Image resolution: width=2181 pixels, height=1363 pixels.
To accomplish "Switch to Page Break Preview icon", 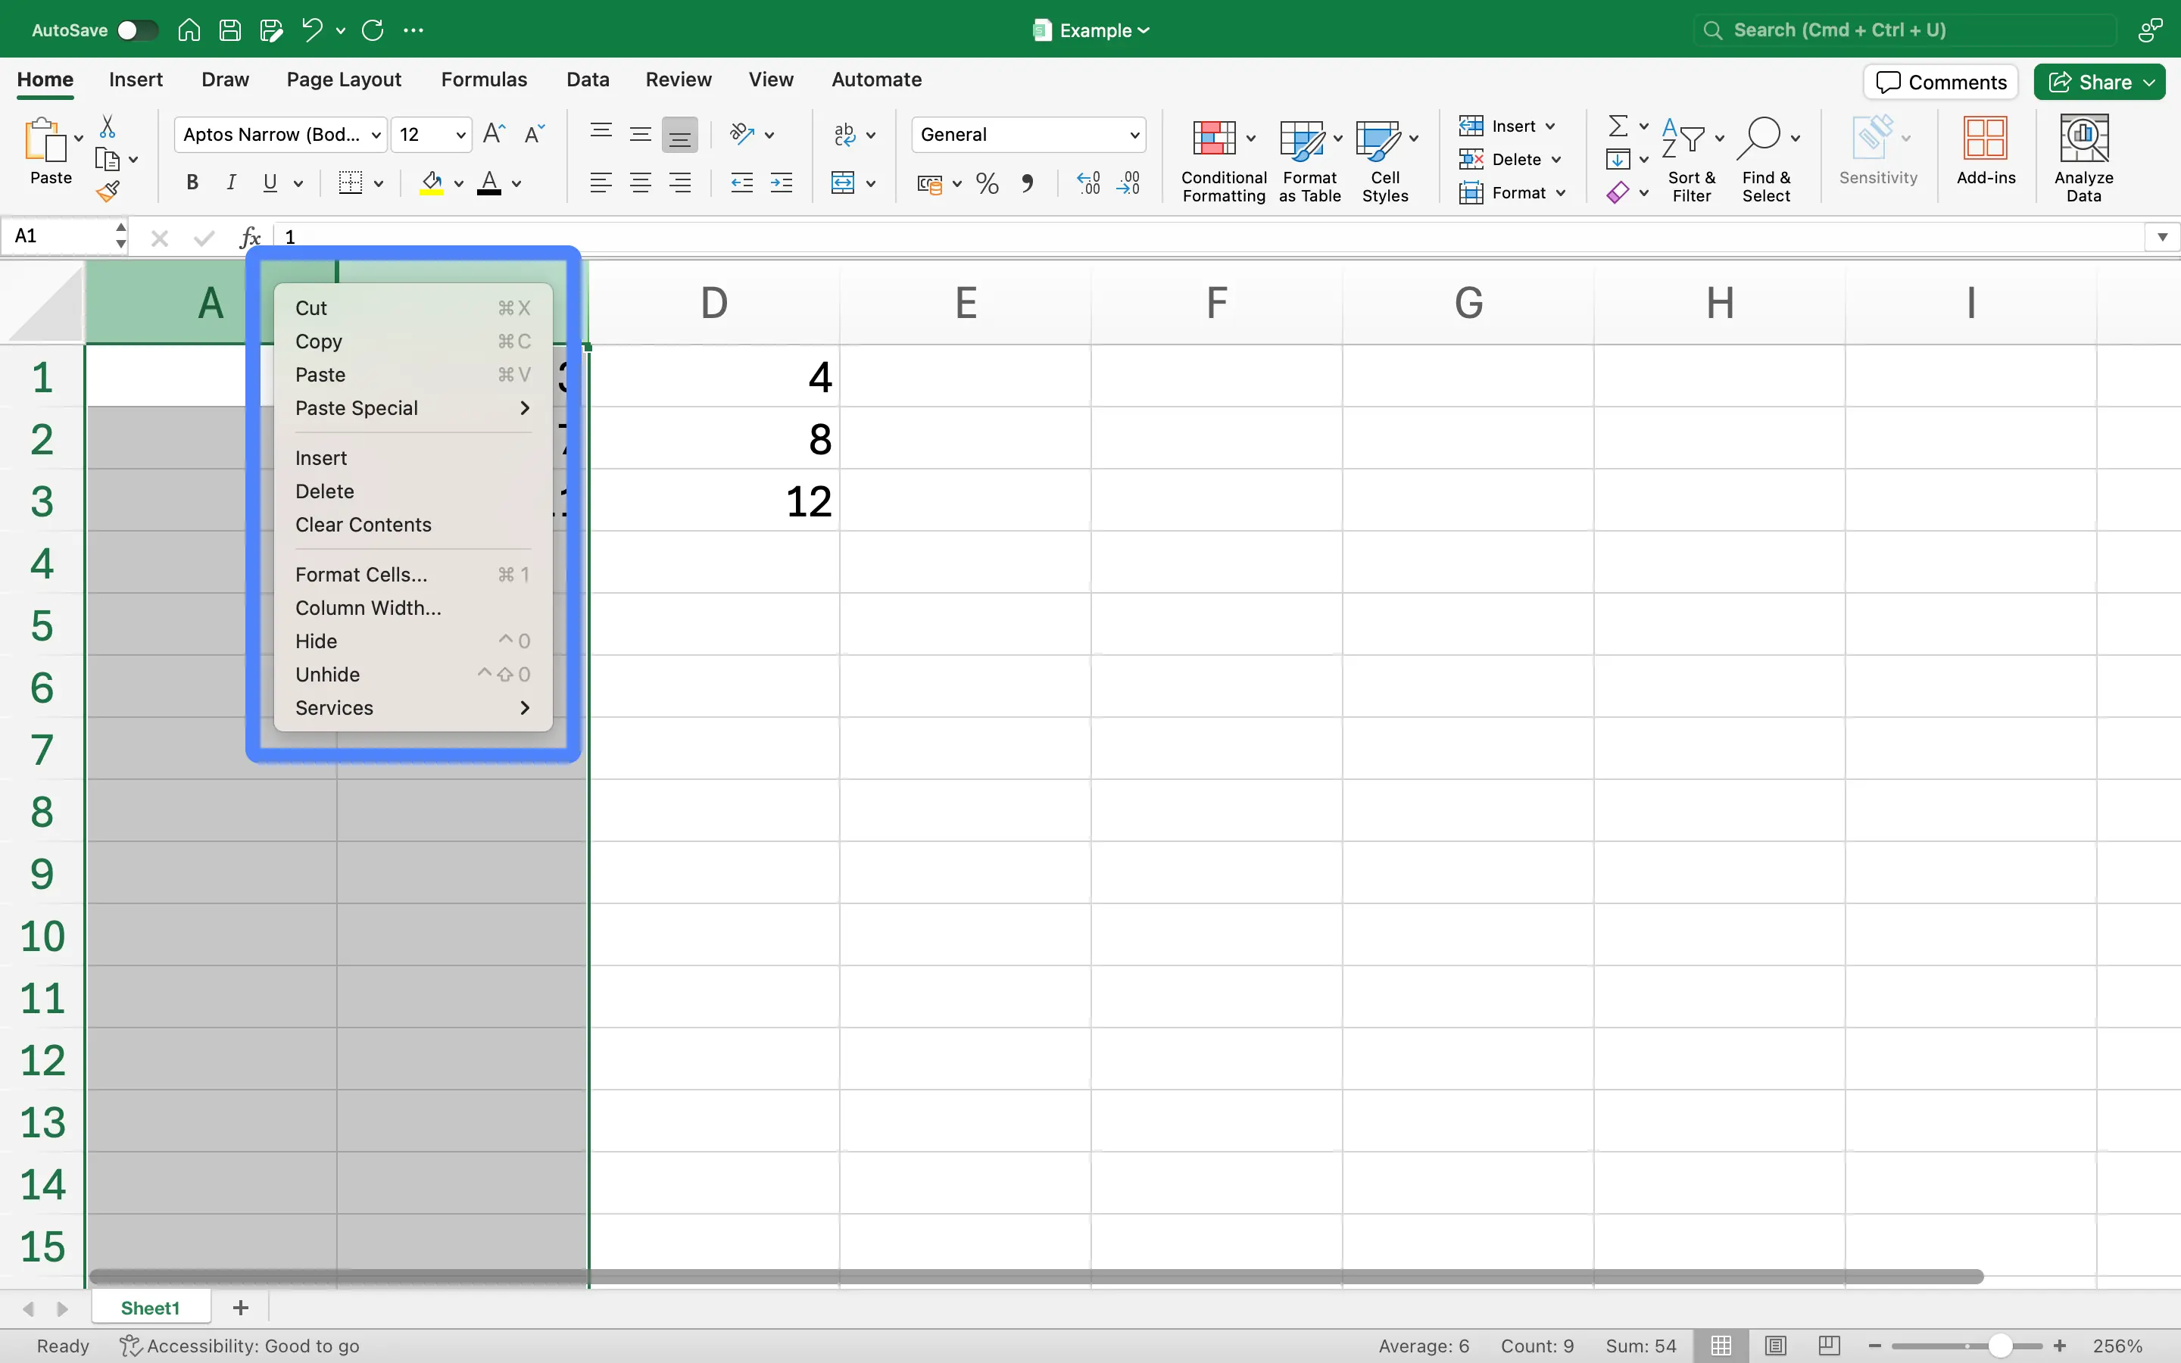I will [1830, 1345].
